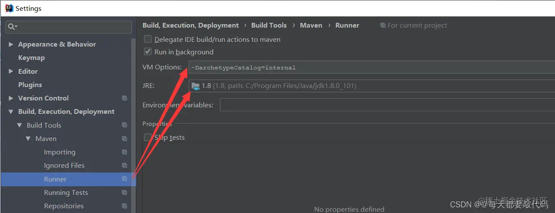Expand Version Control settings section
Viewport: 555px width, 213px height.
(11, 98)
